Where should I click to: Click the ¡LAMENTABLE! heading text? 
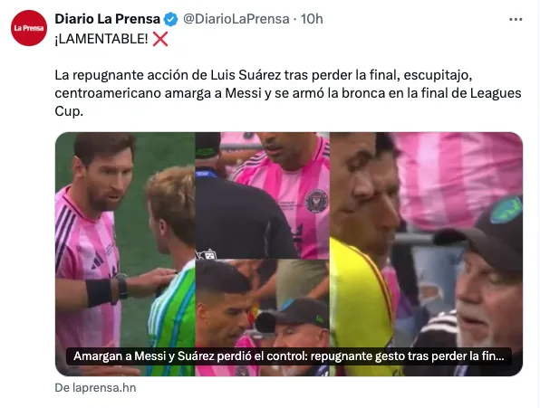tap(101, 39)
